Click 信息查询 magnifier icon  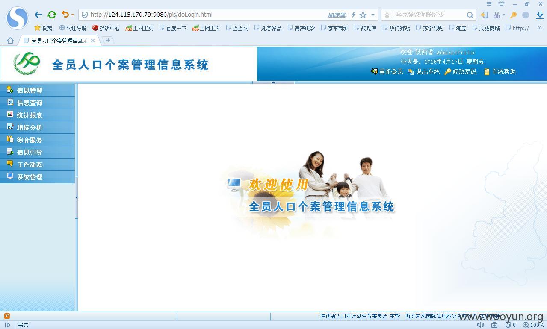pyautogui.click(x=10, y=102)
